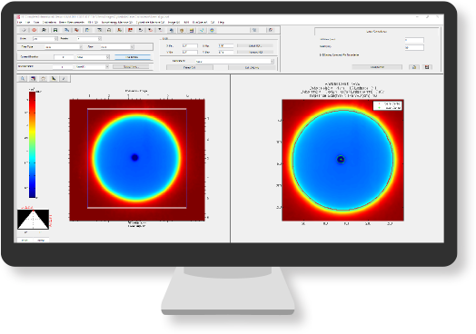Click the green circle marker in the right image
476x334 pixels.
(341, 159)
